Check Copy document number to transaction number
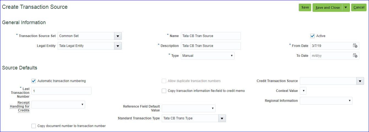The width and height of the screenshot is (369, 132). [34, 126]
